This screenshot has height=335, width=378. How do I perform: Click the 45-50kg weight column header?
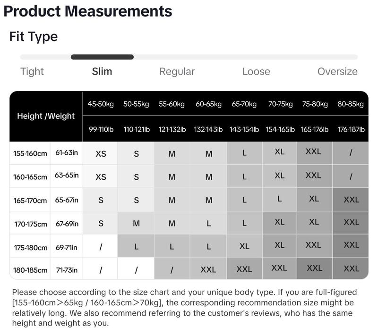[101, 104]
